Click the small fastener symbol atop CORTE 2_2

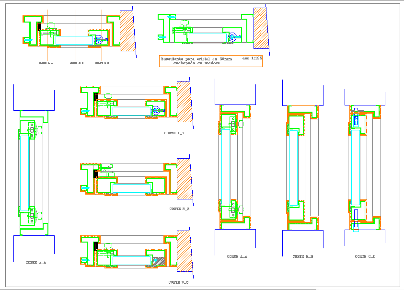point(107,168)
